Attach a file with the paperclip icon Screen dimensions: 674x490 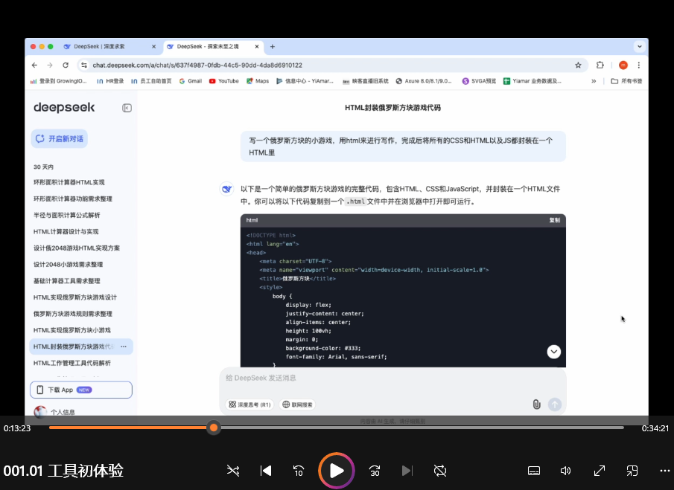(536, 404)
